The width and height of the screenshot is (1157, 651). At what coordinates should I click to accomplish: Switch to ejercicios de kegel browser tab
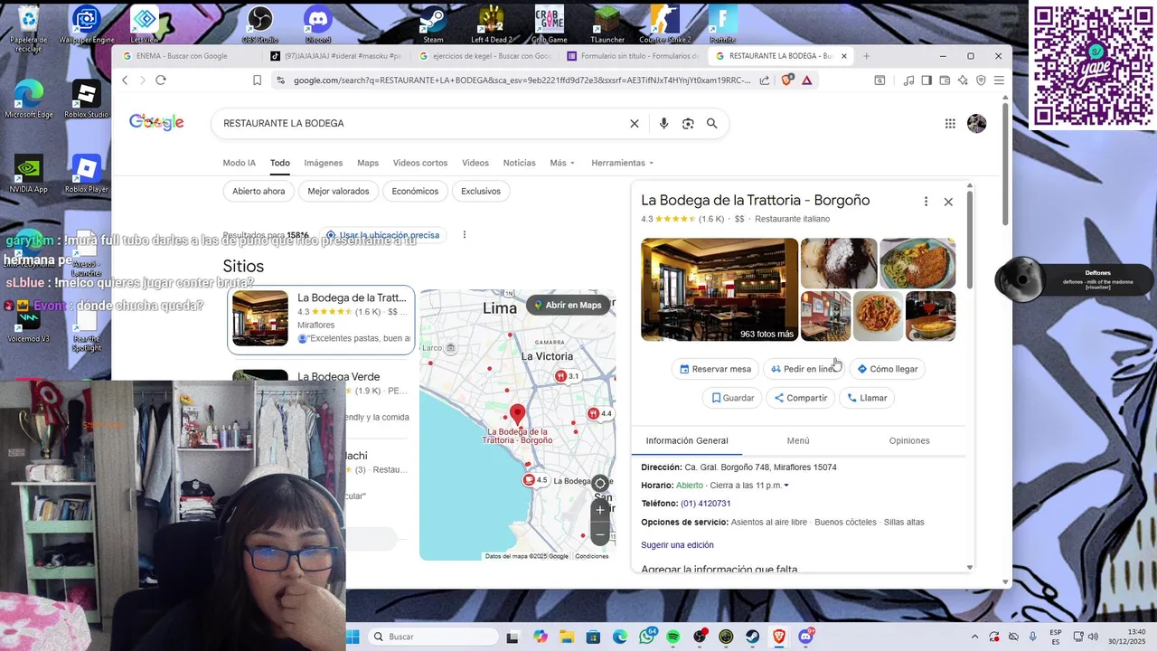click(485, 56)
